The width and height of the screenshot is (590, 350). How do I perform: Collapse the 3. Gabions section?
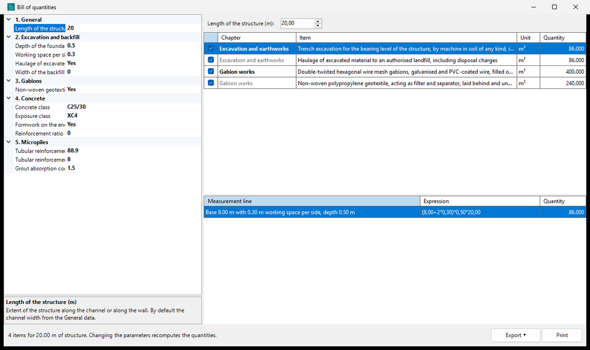click(x=9, y=80)
